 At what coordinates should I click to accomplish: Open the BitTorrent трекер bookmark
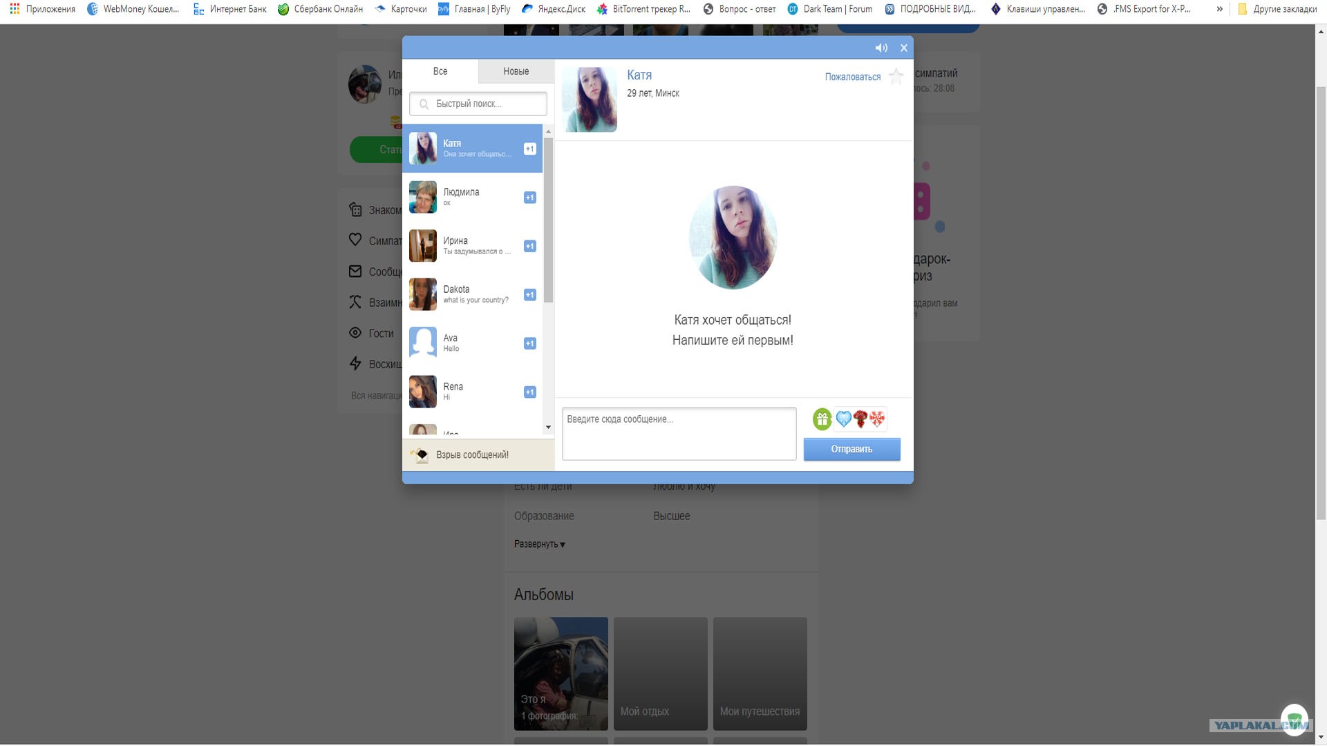[x=643, y=9]
